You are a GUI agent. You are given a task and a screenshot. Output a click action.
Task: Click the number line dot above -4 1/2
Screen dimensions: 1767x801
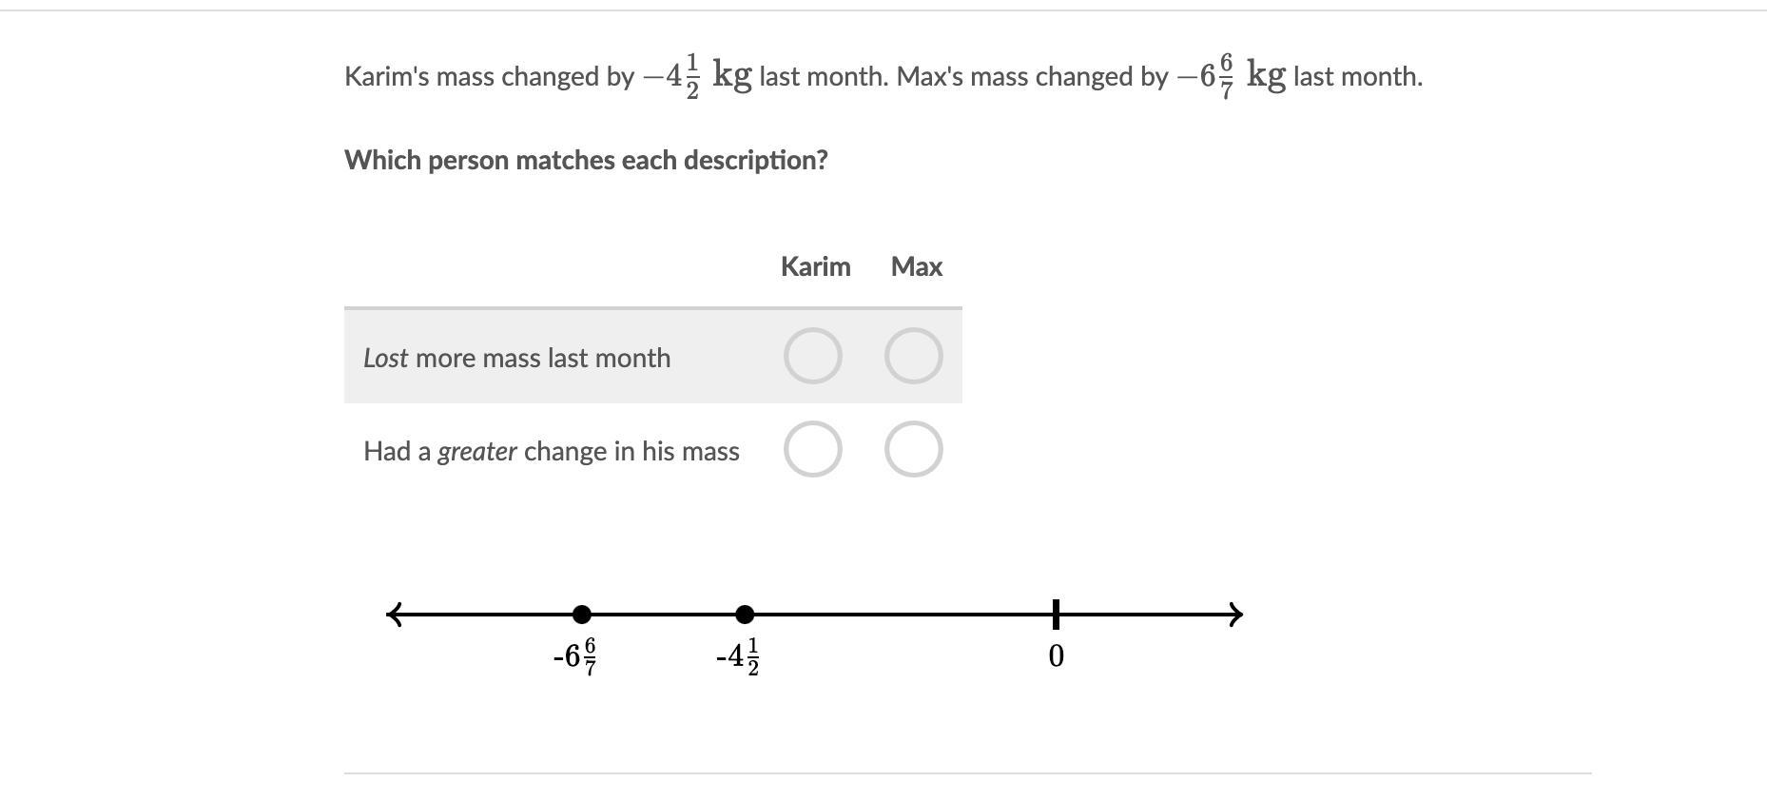tap(746, 615)
